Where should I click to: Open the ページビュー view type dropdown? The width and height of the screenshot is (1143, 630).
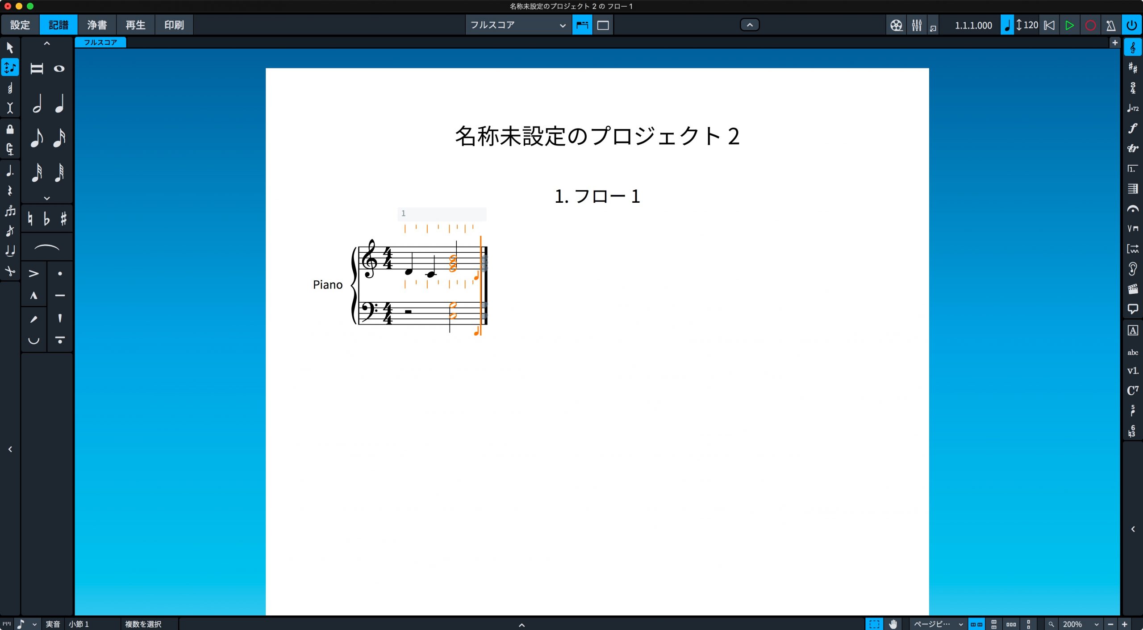pos(938,624)
